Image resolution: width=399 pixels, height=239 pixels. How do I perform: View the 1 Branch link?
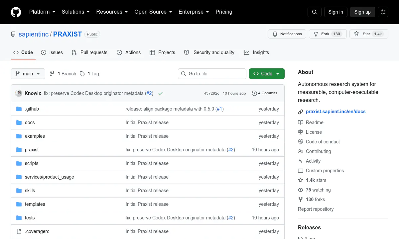click(x=63, y=74)
